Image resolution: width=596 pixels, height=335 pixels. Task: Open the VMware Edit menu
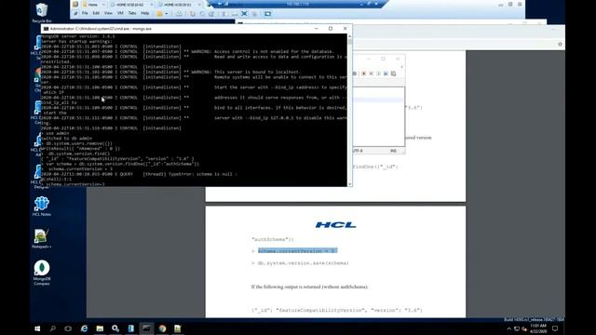[x=96, y=13]
